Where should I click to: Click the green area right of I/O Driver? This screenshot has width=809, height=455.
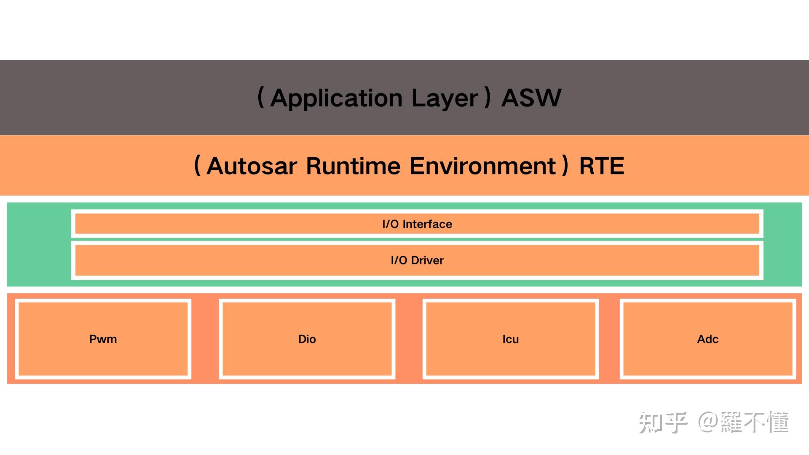tap(782, 260)
